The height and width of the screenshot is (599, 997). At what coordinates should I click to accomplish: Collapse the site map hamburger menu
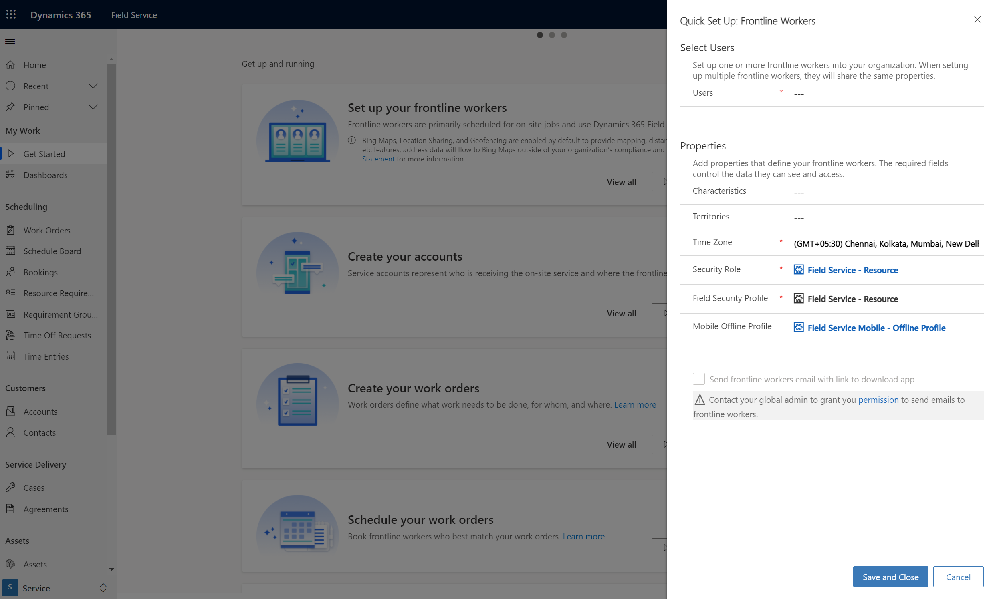coord(10,41)
